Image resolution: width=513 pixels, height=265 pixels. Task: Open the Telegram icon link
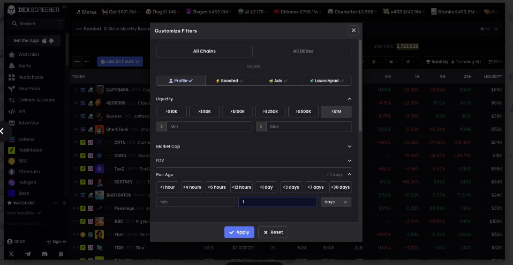pos(28,254)
